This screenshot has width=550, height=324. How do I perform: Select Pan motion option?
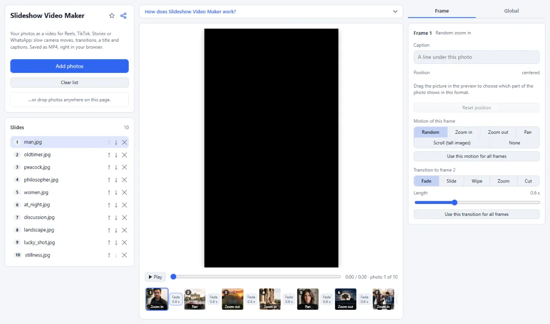[528, 132]
